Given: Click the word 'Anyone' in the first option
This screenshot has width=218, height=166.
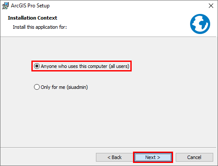Looking at the screenshot, I should (49, 66).
